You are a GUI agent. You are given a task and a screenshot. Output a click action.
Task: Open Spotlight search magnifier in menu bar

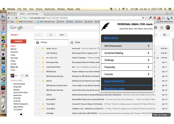point(165,9)
